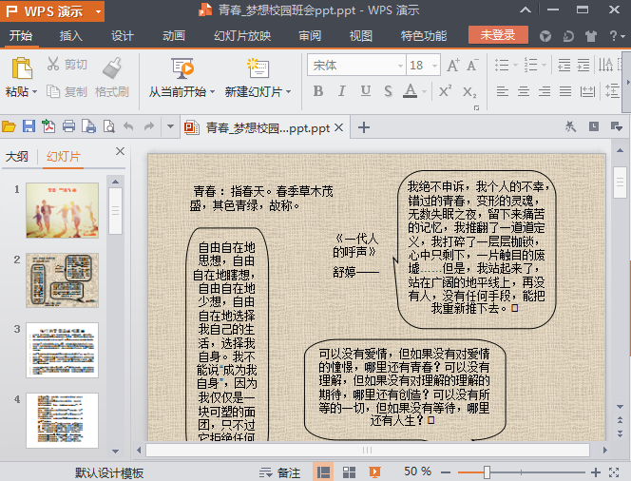Open the 幻灯片放映 ribbon tab

pyautogui.click(x=242, y=36)
